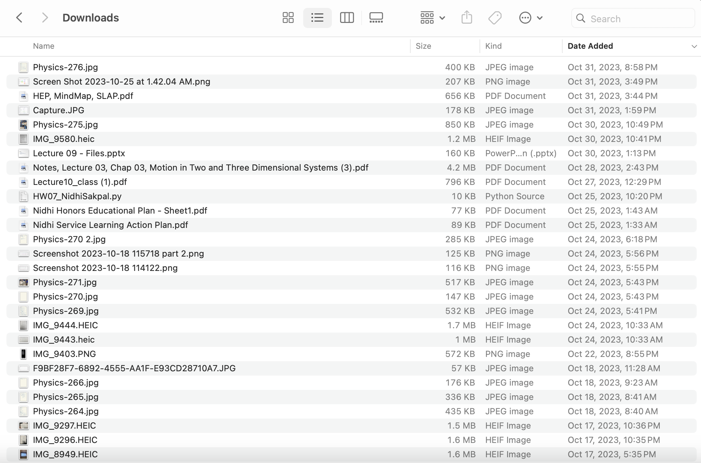Open the ellipsis Action menu dropdown
The height and width of the screenshot is (463, 701).
(x=531, y=18)
